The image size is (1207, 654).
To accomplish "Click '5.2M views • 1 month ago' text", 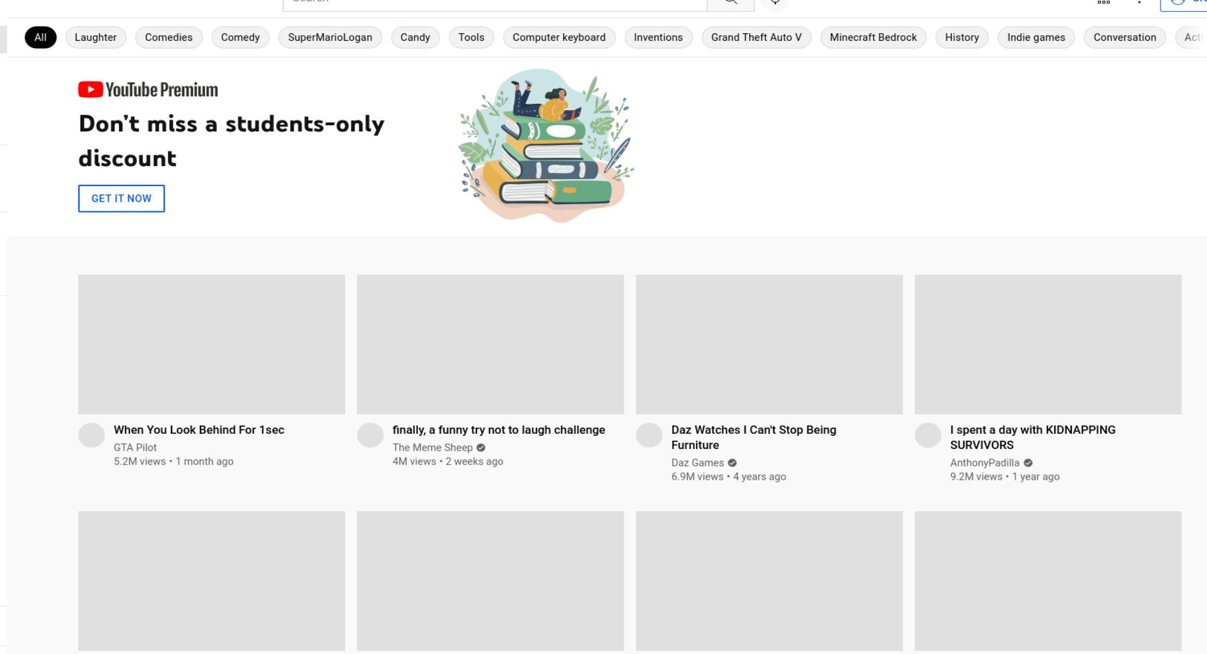I will (x=174, y=462).
